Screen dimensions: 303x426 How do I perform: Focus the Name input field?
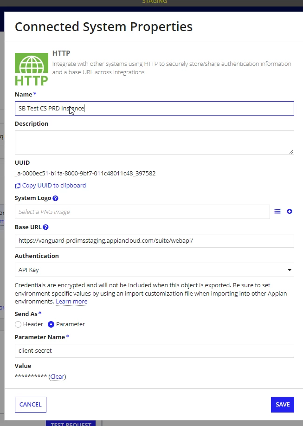click(155, 109)
